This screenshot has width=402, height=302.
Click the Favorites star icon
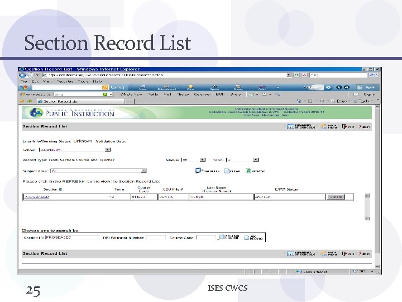pos(22,101)
